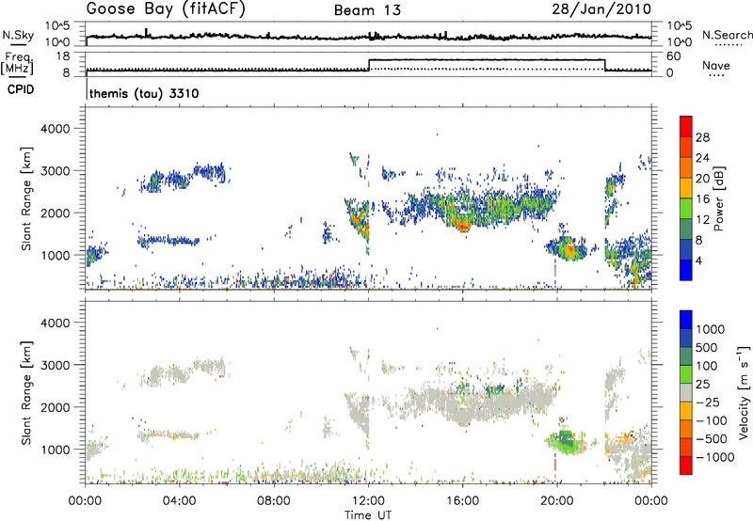Click the '18' frequency axis value
753x521 pixels.
63,56
